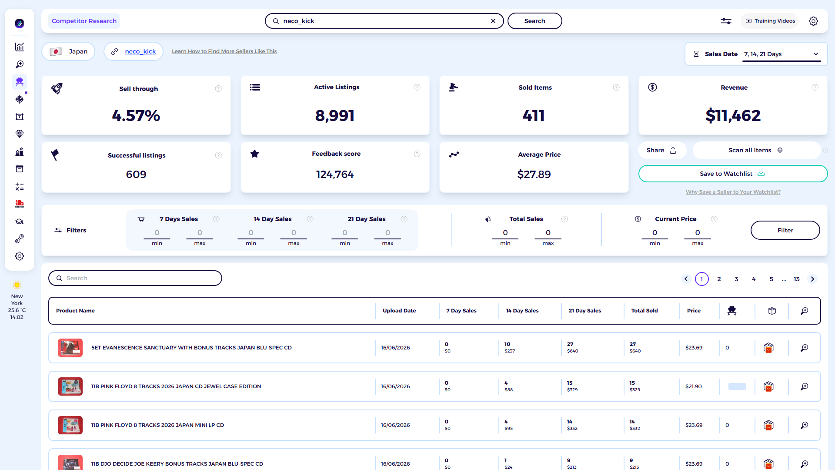Screen dimensions: 835x470
Task: Click the Sell through help icon
Action: tap(218, 89)
